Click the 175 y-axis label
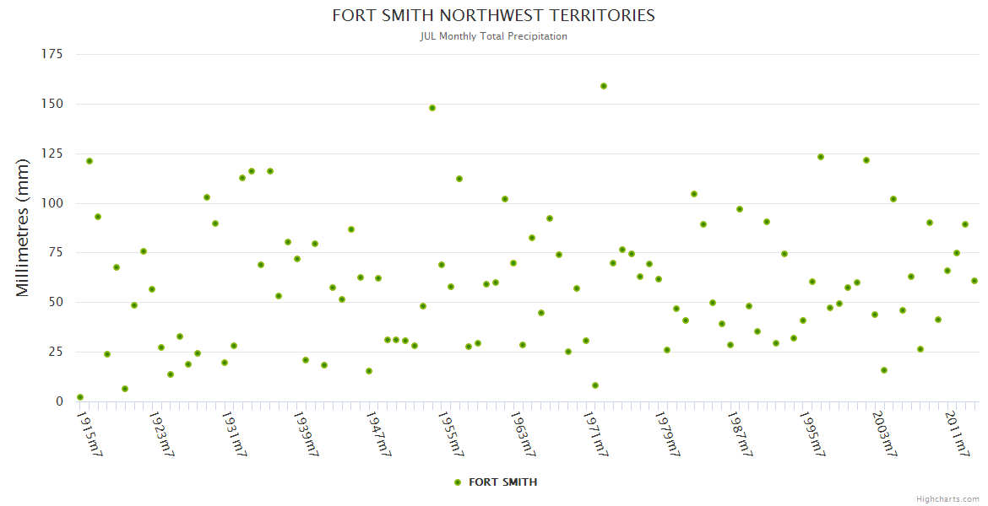Viewport: 988px width, 506px height. [x=52, y=54]
